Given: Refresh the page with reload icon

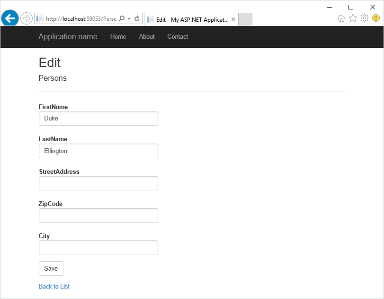Looking at the screenshot, I should point(137,18).
